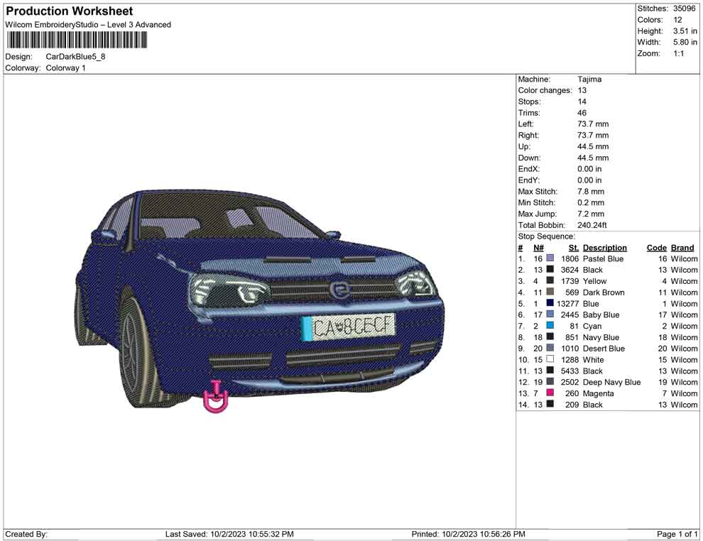The height and width of the screenshot is (541, 703).
Task: Click the Production Worksheet title
Action: [69, 11]
